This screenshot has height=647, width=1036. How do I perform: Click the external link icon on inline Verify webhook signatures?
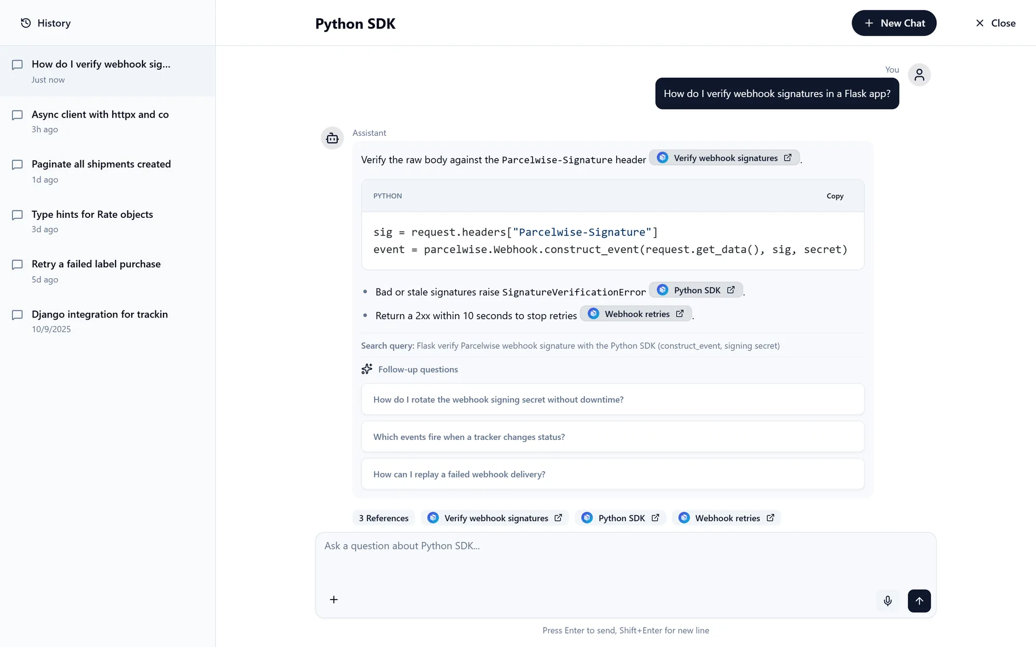point(788,158)
